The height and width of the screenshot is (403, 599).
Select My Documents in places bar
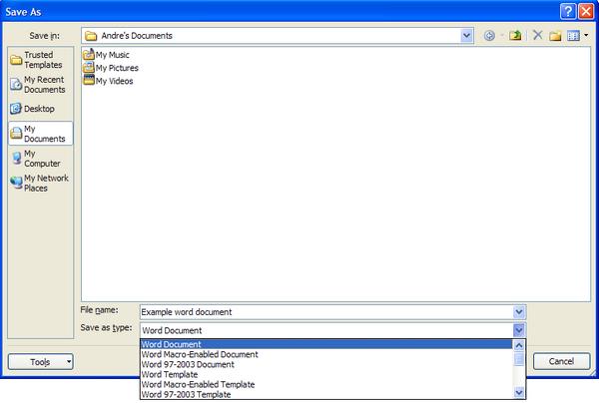click(x=41, y=134)
